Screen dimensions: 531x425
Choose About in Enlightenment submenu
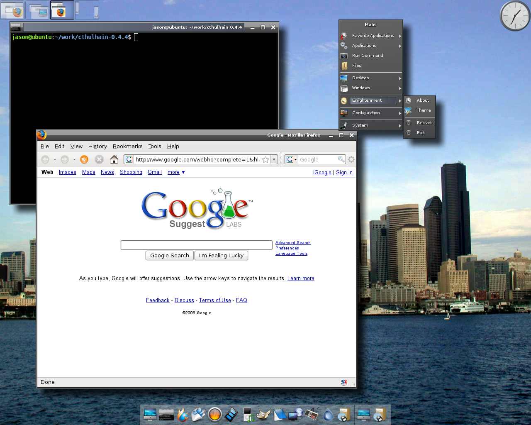[x=420, y=100]
